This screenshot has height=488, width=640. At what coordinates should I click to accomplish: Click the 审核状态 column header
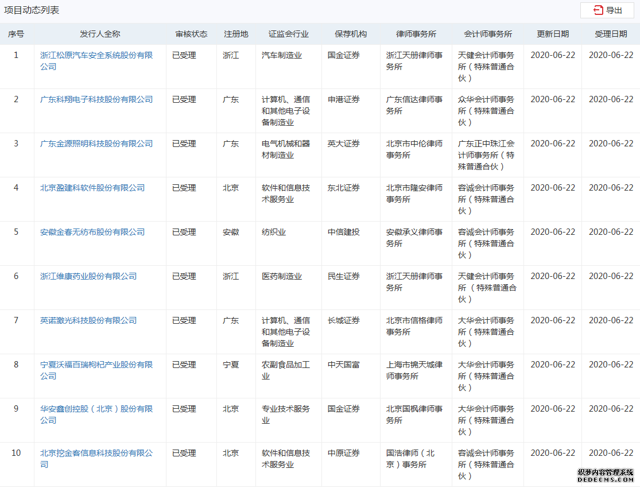(x=191, y=34)
